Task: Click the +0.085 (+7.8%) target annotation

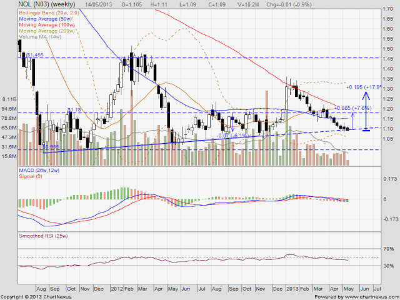Action: 352,108
